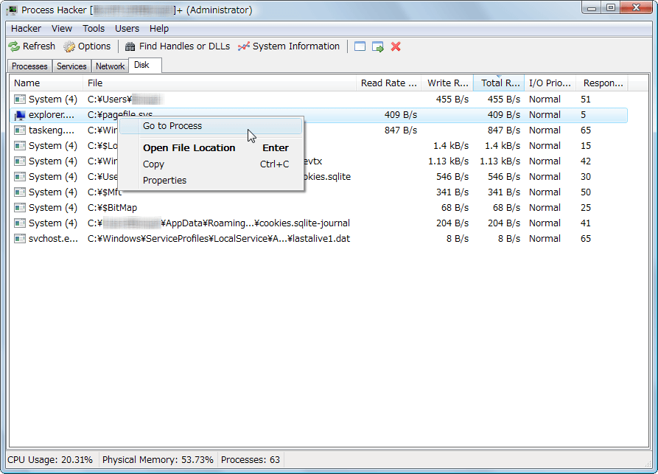Screen dimensions: 658x474
Task: Sort by the Read Rate column header
Action: click(x=388, y=83)
